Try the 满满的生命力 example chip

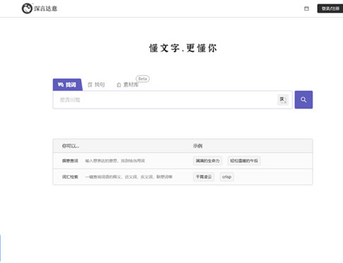coord(207,160)
